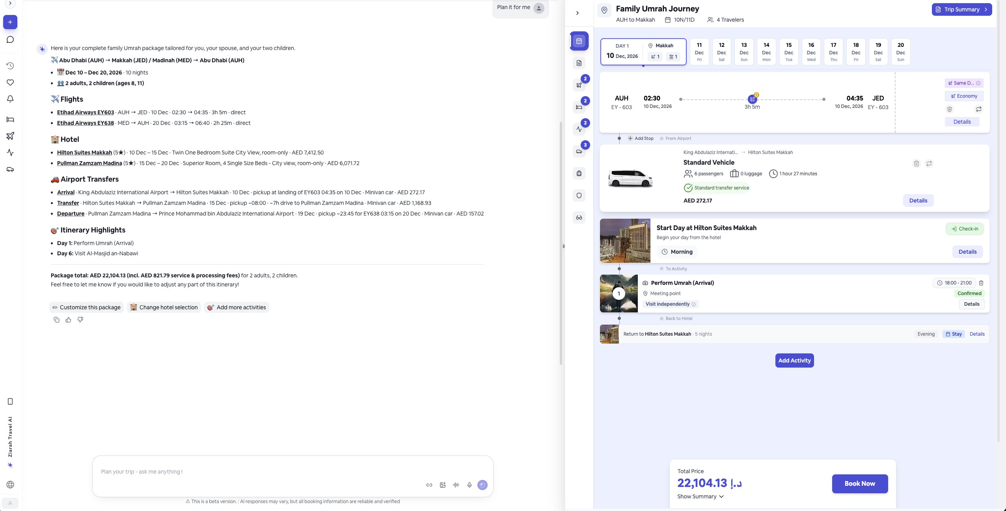This screenshot has width=1006, height=511.
Task: Click Change hotel selection suggestion
Action: pos(164,307)
